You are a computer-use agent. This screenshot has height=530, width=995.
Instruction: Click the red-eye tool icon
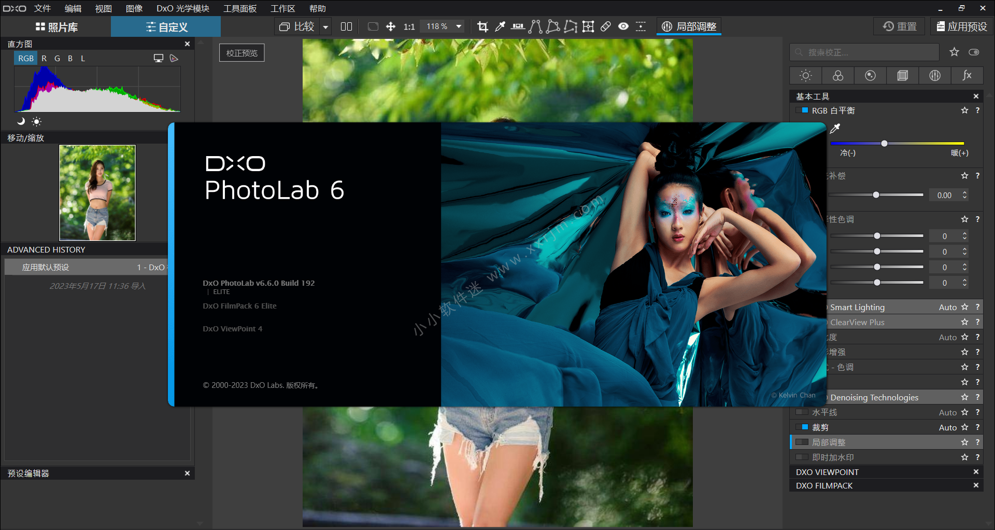tap(623, 26)
